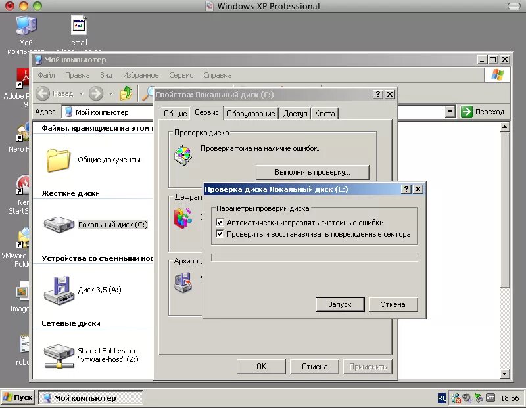
Task: Click Выполнить проверку button
Action: coord(312,172)
